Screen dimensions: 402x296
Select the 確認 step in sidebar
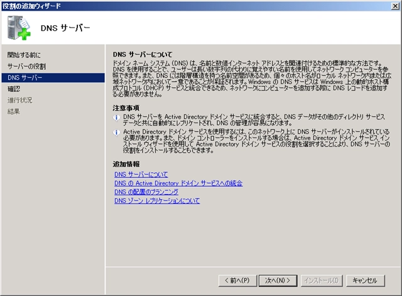click(x=14, y=89)
